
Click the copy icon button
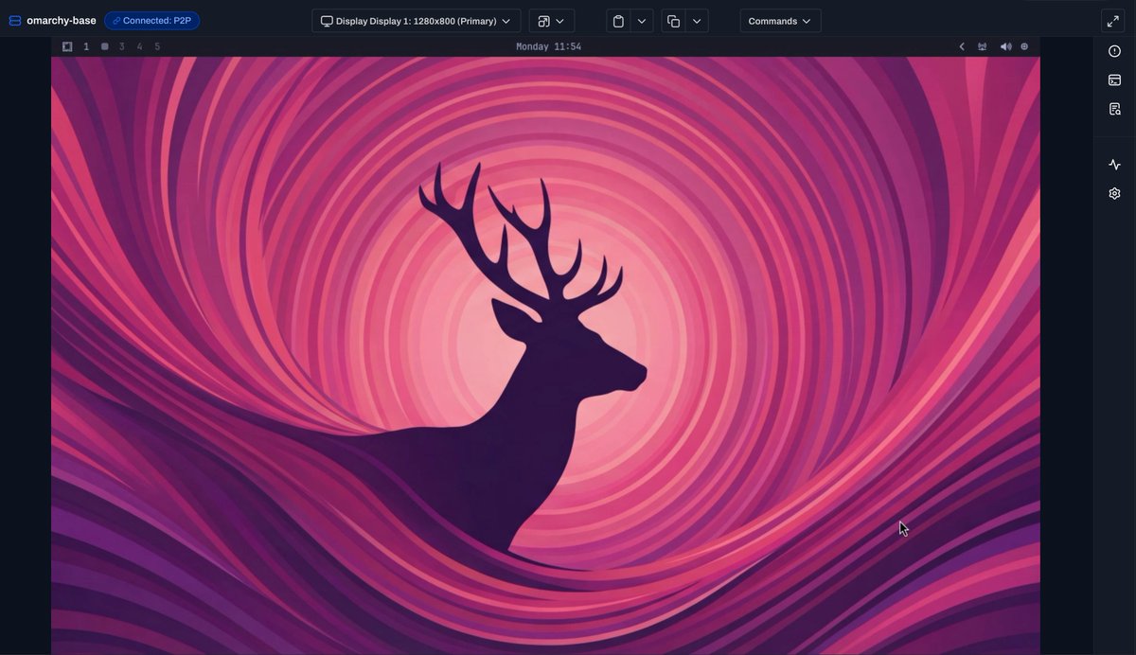click(673, 21)
